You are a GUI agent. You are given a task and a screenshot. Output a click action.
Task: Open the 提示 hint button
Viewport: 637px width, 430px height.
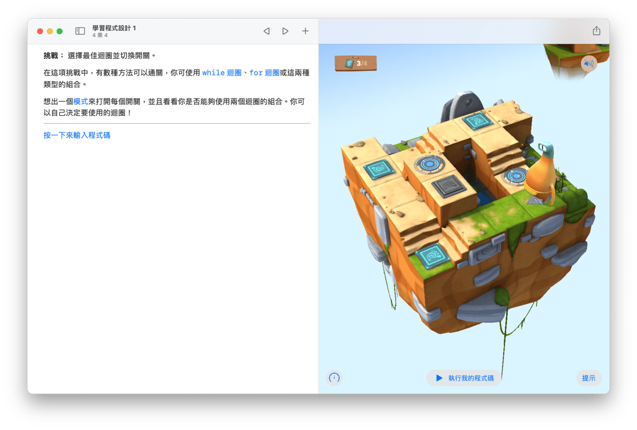point(589,378)
